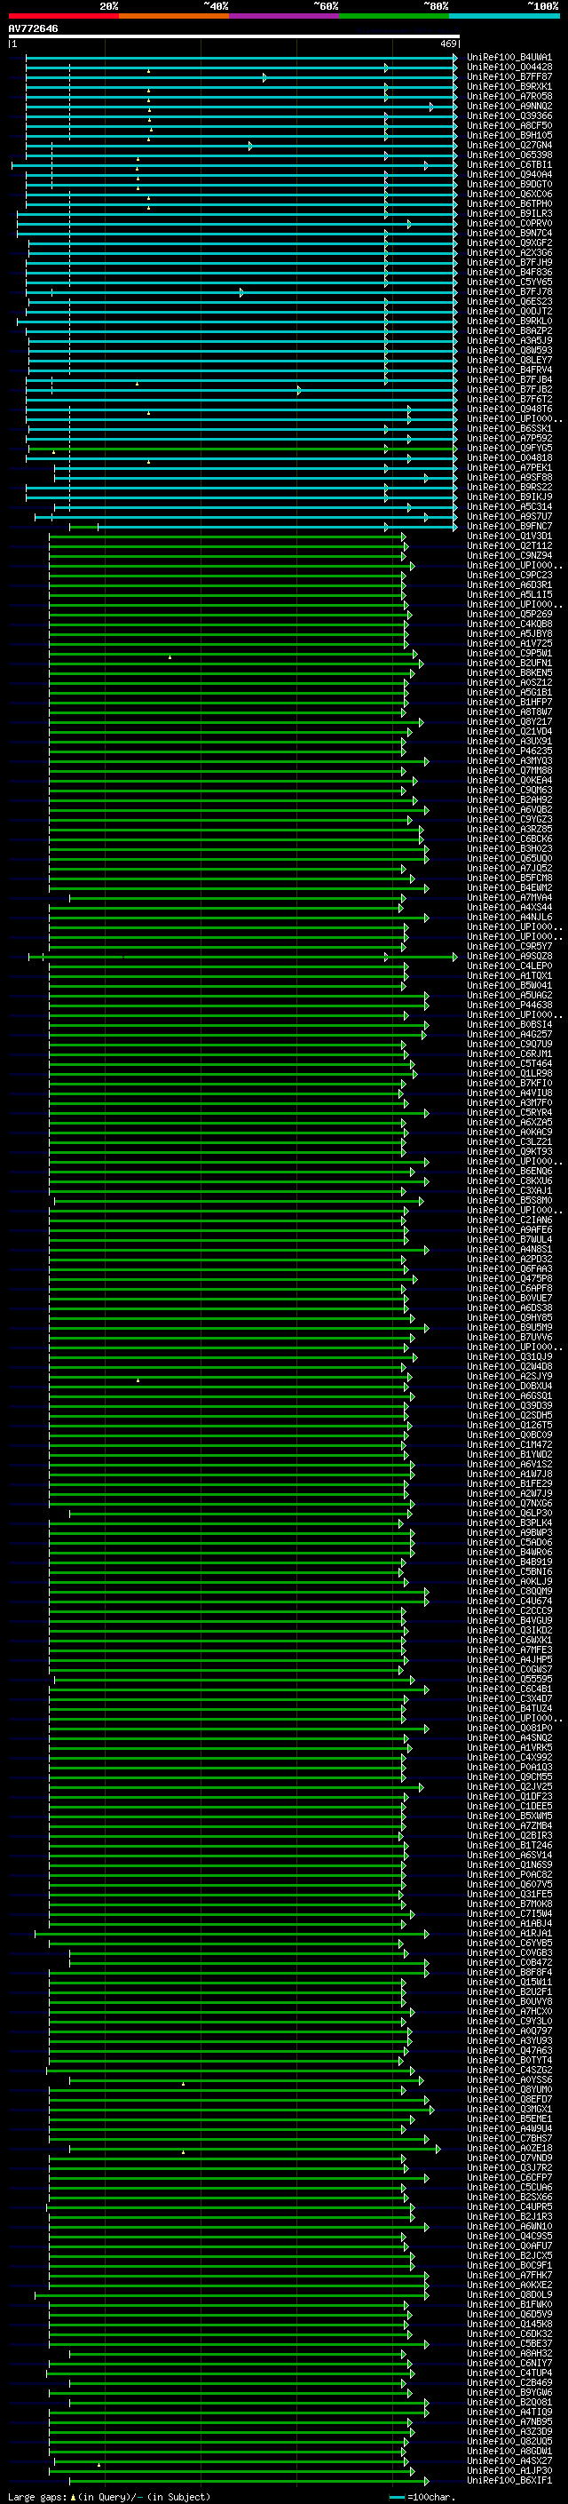Click the UniRef100_Q8D0L9 label
The width and height of the screenshot is (568, 2504).
(509, 2295)
